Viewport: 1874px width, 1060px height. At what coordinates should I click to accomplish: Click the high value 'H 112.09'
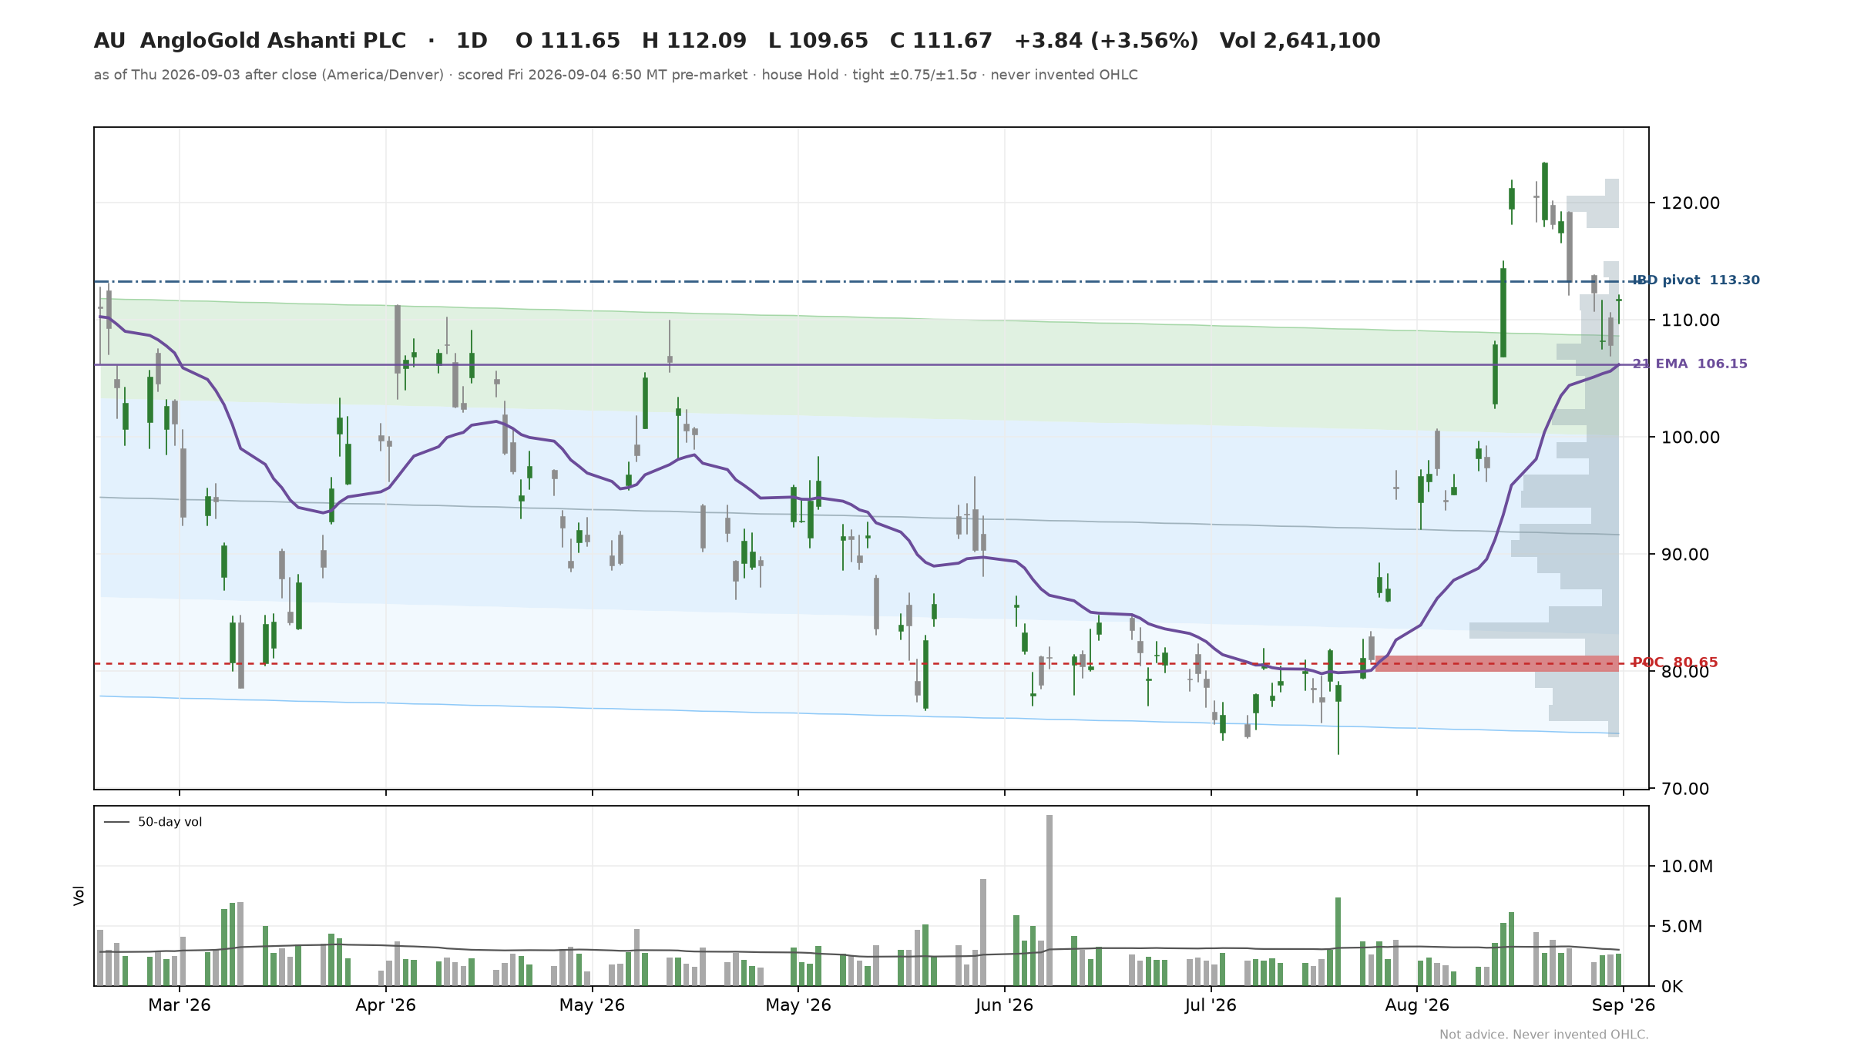click(694, 41)
